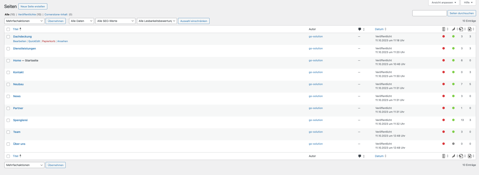Select the Dachdeckung page checkbox
The image size is (479, 175).
8,37
